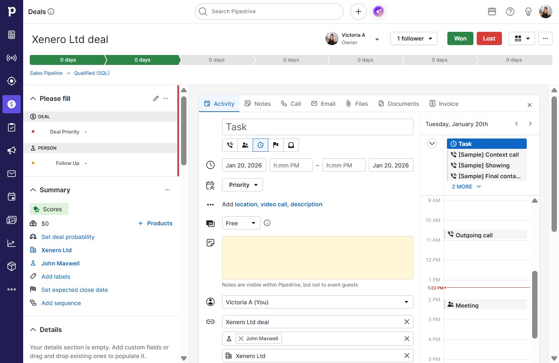Open the Leads inbox from the sidebar
This screenshot has width=559, height=363.
coord(12,35)
